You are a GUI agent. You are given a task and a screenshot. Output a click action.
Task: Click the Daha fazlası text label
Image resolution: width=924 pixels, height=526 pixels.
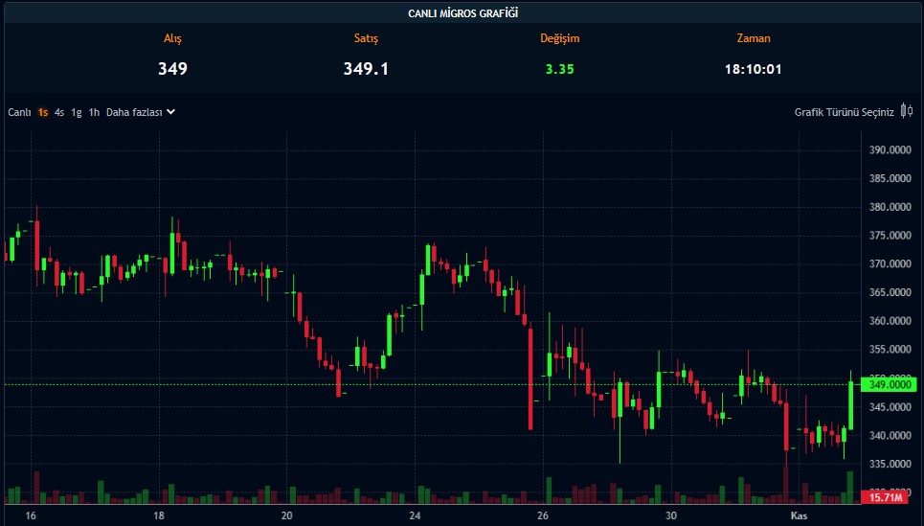(133, 112)
